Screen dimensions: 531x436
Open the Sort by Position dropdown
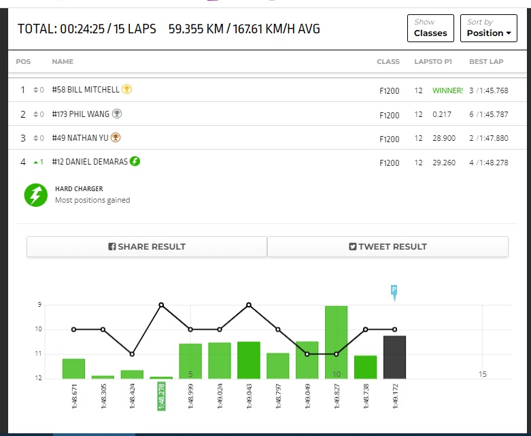489,28
